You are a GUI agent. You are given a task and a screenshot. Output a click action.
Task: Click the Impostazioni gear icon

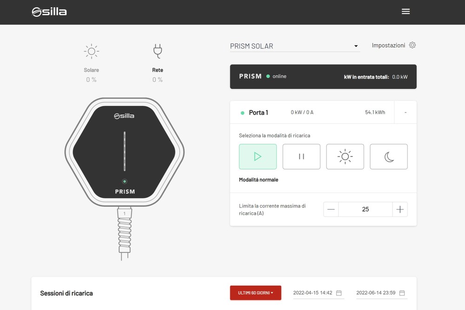(x=412, y=45)
